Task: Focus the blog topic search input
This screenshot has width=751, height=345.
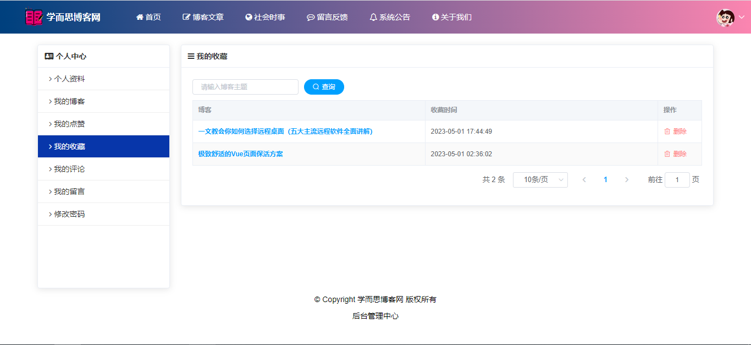Action: click(x=245, y=87)
